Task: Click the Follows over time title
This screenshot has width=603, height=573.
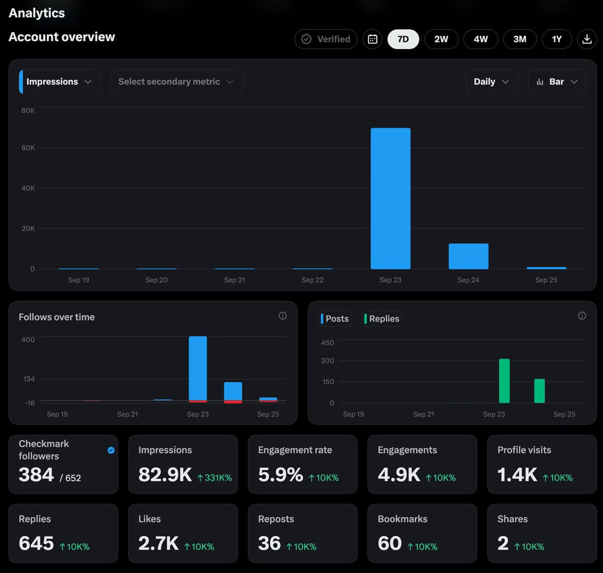Action: click(x=57, y=317)
